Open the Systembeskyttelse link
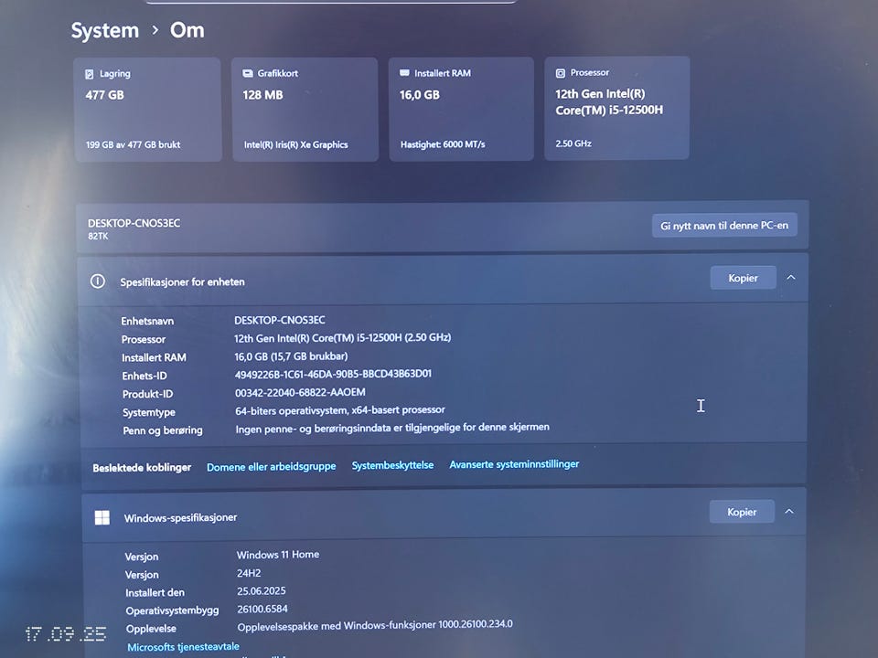Image resolution: width=878 pixels, height=658 pixels. [x=392, y=465]
